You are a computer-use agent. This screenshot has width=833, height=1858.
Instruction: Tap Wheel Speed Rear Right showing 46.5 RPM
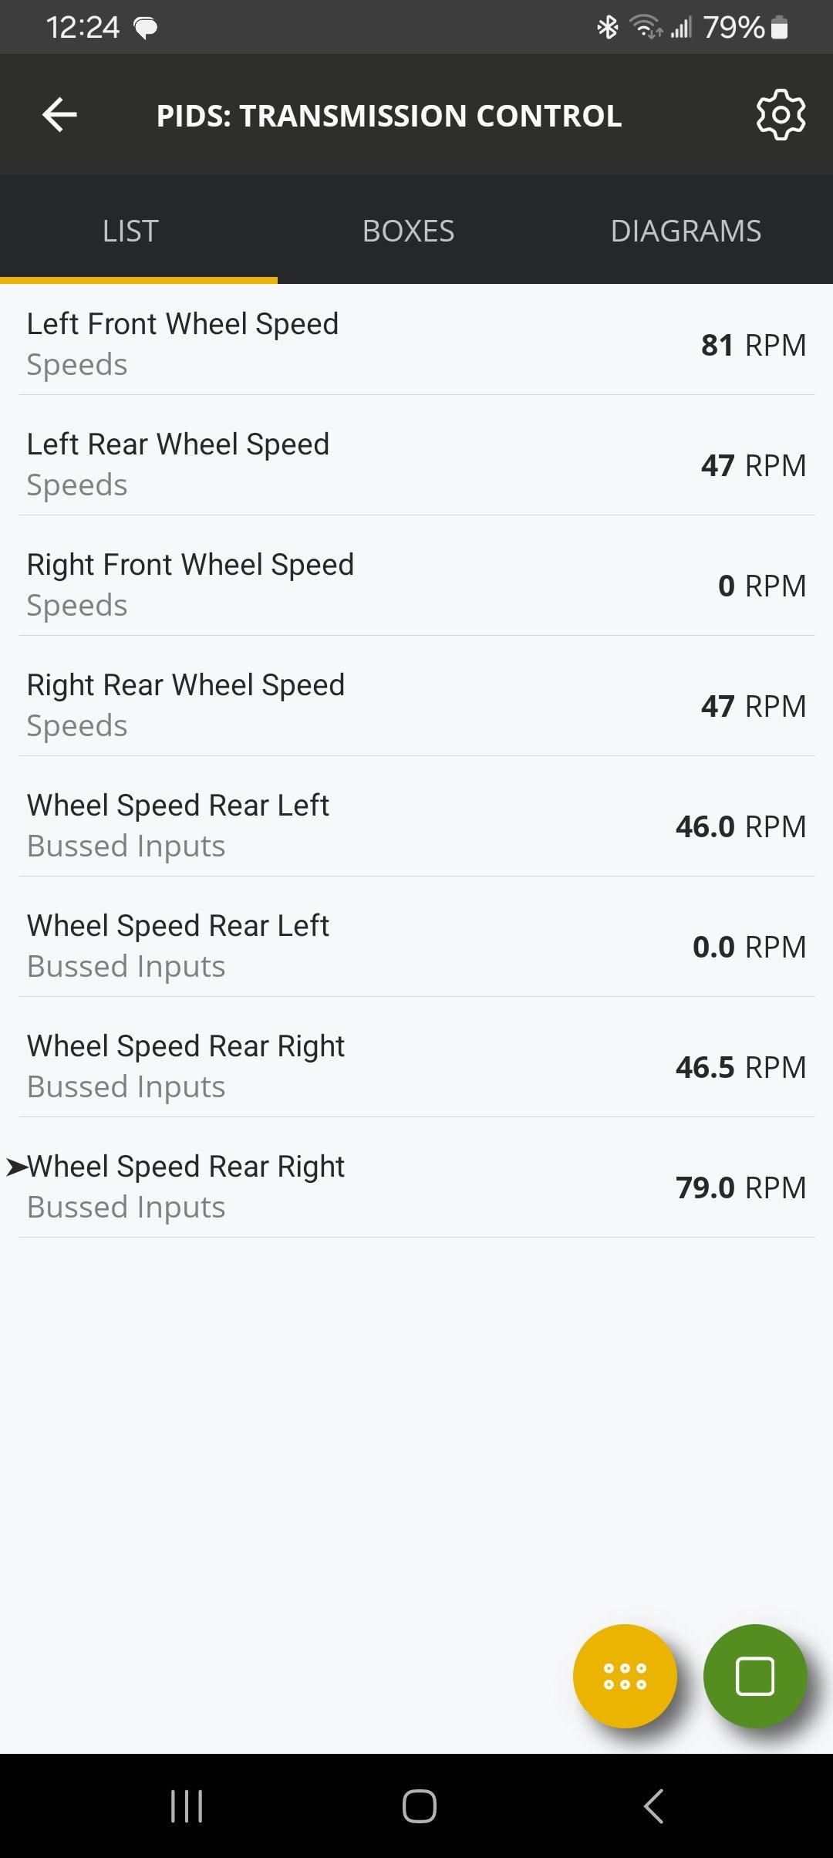416,1066
